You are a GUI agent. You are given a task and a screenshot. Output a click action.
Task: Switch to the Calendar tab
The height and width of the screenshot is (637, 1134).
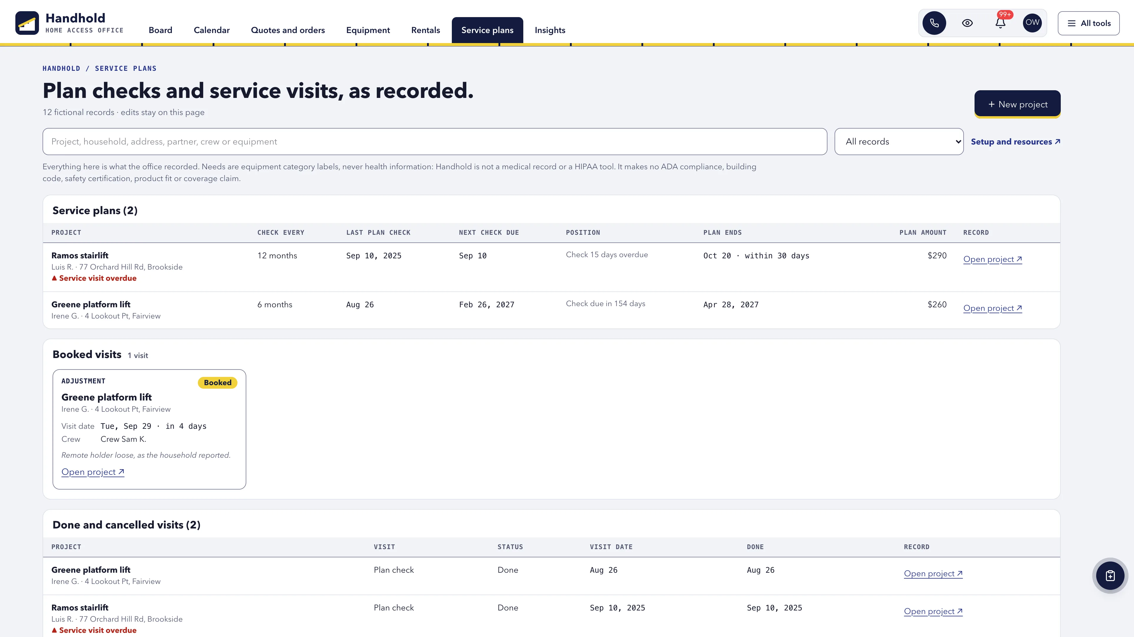tap(212, 30)
